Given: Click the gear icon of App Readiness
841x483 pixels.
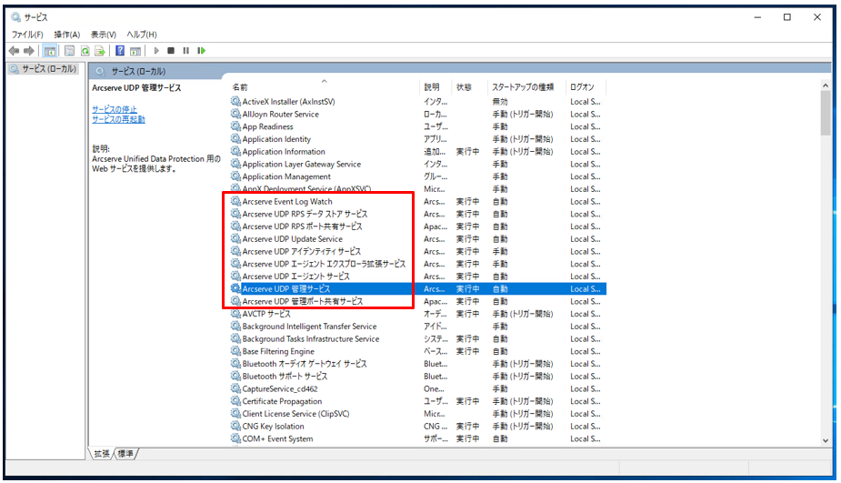Looking at the screenshot, I should tap(235, 126).
